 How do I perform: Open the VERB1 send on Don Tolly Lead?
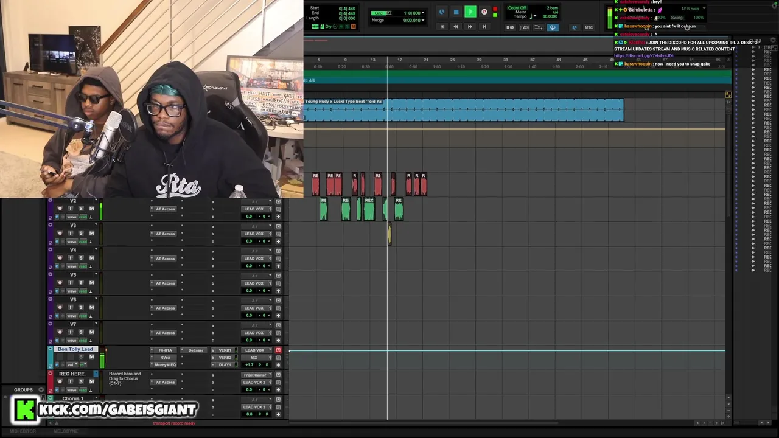pos(225,350)
